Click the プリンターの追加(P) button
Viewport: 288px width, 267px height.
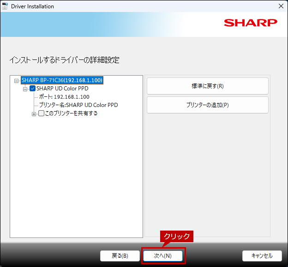[x=207, y=105]
